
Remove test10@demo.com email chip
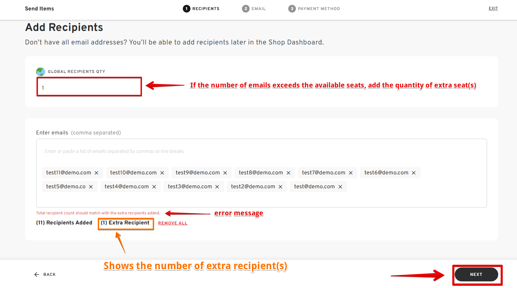[x=162, y=173]
